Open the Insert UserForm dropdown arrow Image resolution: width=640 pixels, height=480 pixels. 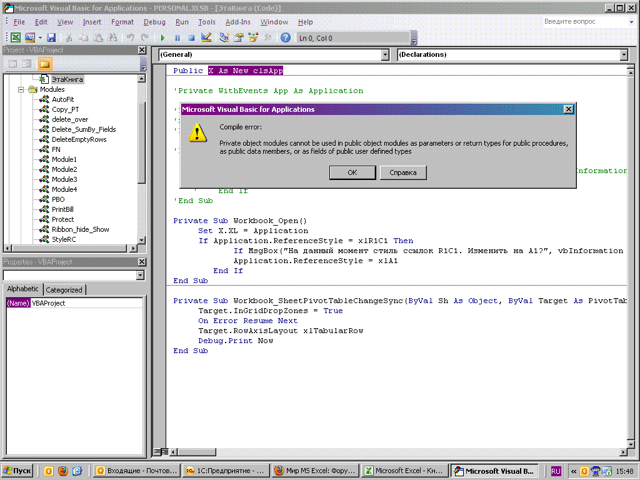pyautogui.click(x=40, y=37)
